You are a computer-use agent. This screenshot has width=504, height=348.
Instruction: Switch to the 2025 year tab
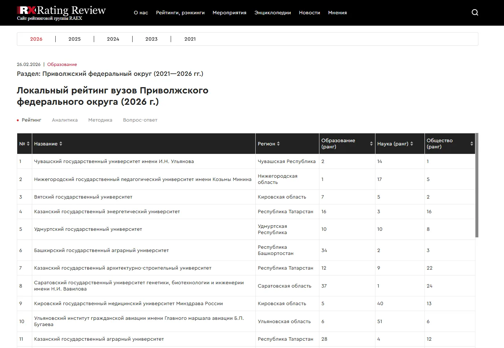(x=74, y=39)
